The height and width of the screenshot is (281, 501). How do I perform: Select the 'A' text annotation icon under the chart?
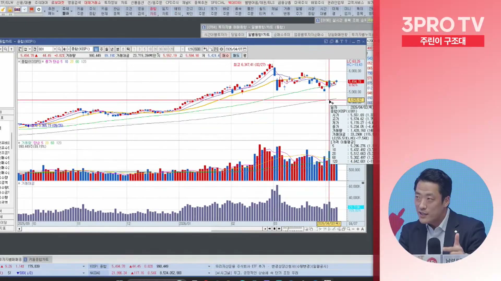pos(363,229)
